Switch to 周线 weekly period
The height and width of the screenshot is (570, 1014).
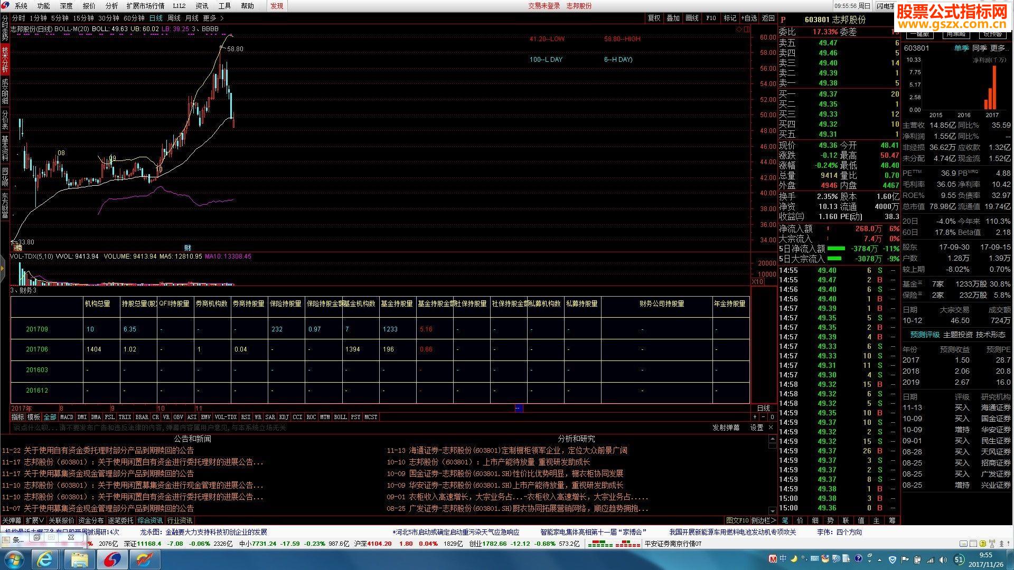tap(174, 18)
